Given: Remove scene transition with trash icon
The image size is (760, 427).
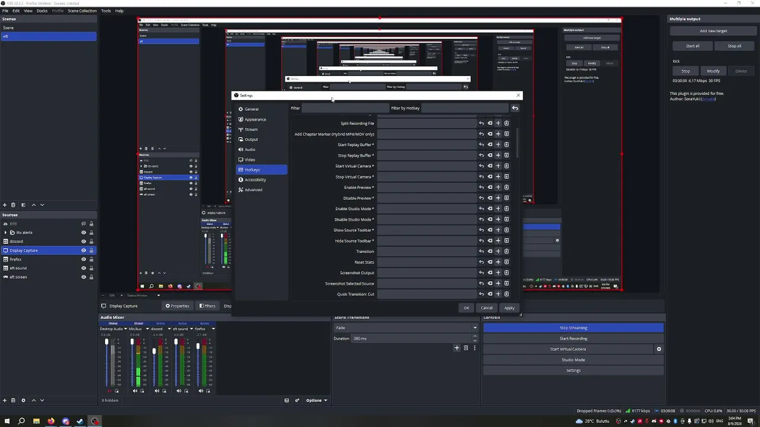Looking at the screenshot, I should click(x=465, y=348).
